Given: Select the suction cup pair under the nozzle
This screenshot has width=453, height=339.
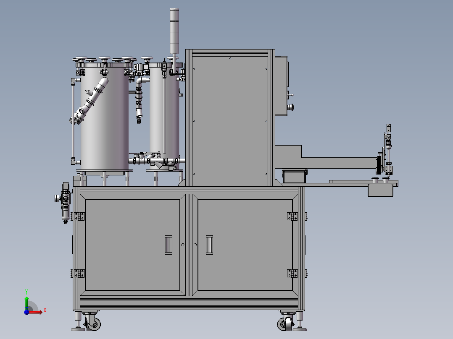Looking at the screenshot, I should [379, 179].
